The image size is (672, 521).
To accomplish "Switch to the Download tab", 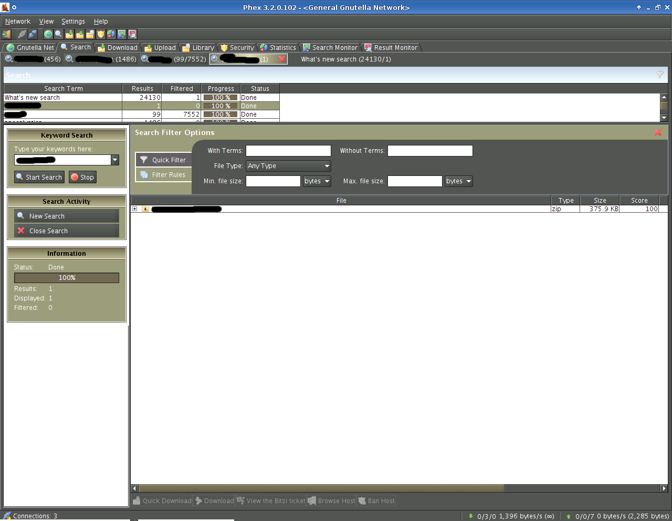I will [x=118, y=47].
